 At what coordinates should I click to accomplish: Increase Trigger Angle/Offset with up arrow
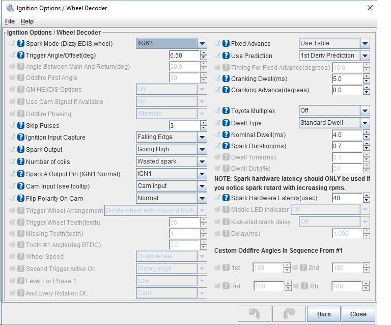204,52
